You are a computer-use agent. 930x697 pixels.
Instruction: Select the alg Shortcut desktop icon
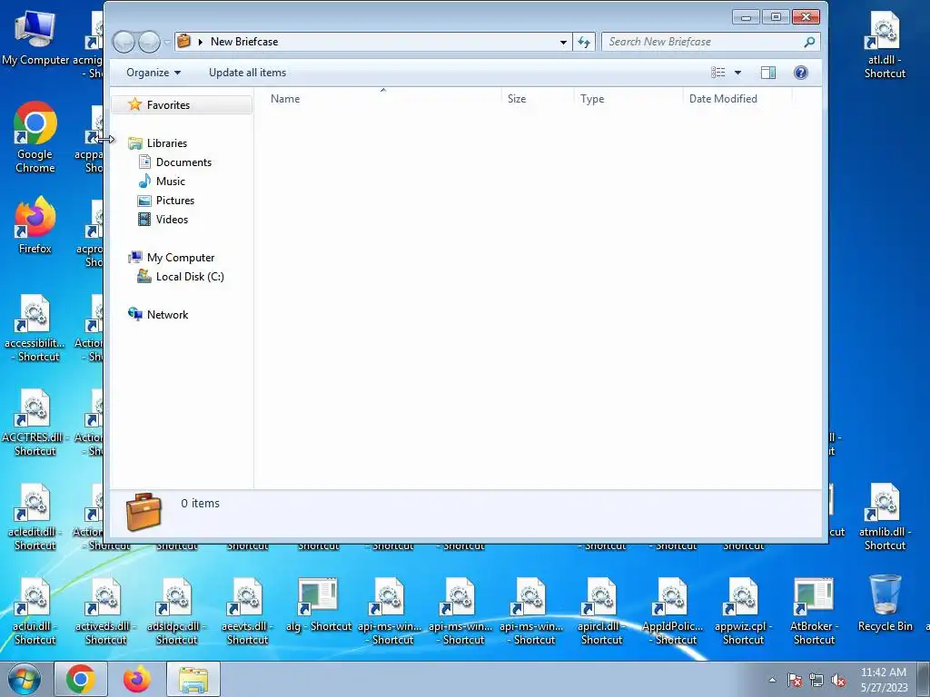[x=319, y=604]
